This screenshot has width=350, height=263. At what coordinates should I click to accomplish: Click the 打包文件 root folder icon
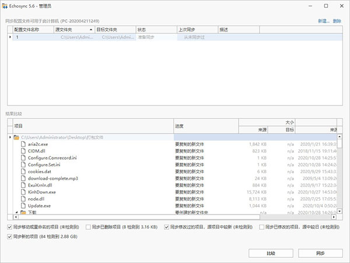tap(16, 137)
